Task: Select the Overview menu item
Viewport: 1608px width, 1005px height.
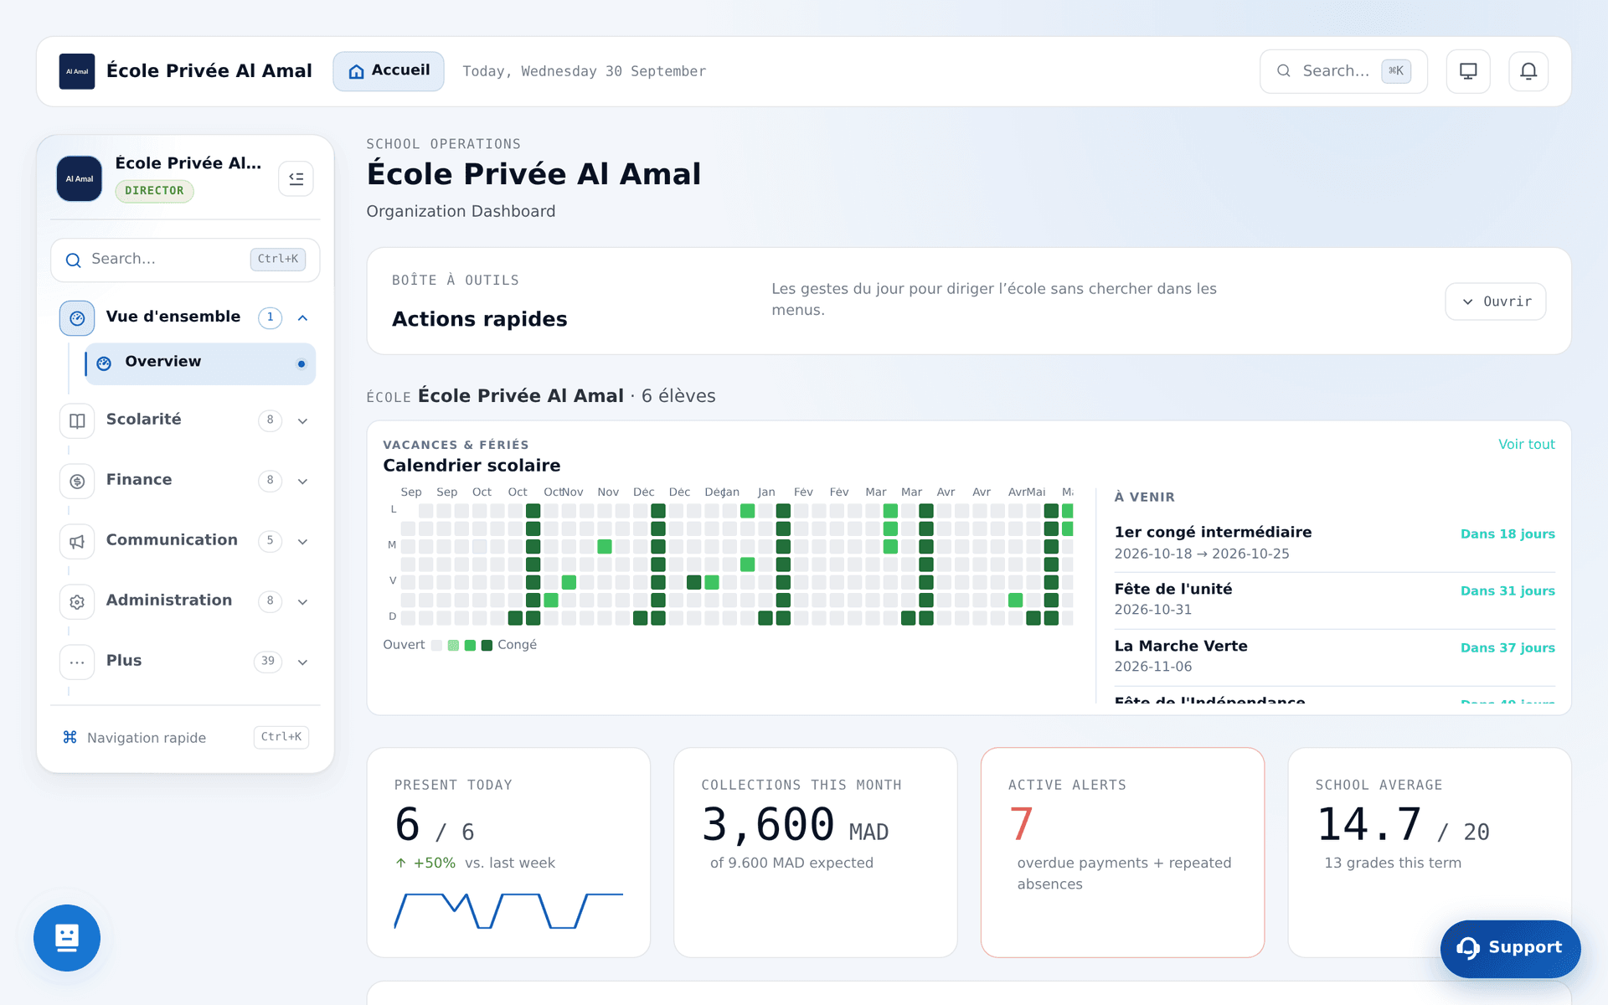Action: (x=200, y=363)
